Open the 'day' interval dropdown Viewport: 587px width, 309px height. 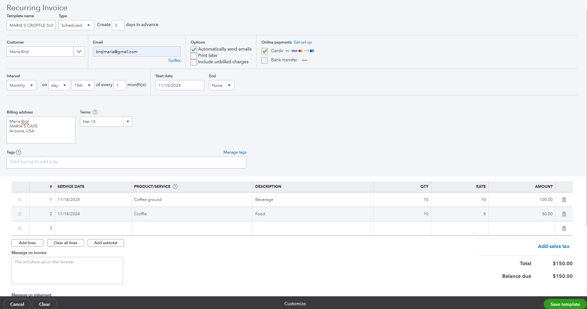pos(59,85)
